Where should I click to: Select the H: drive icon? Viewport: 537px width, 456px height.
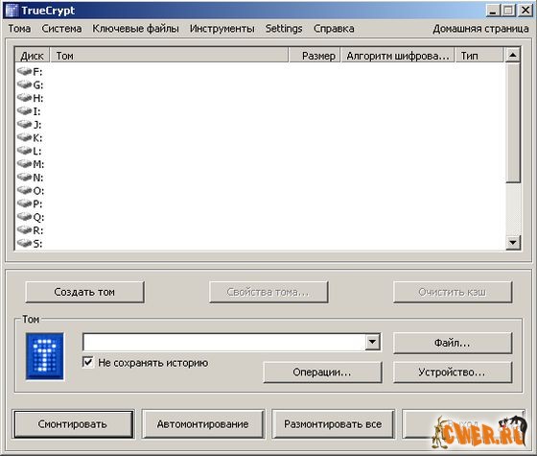24,97
